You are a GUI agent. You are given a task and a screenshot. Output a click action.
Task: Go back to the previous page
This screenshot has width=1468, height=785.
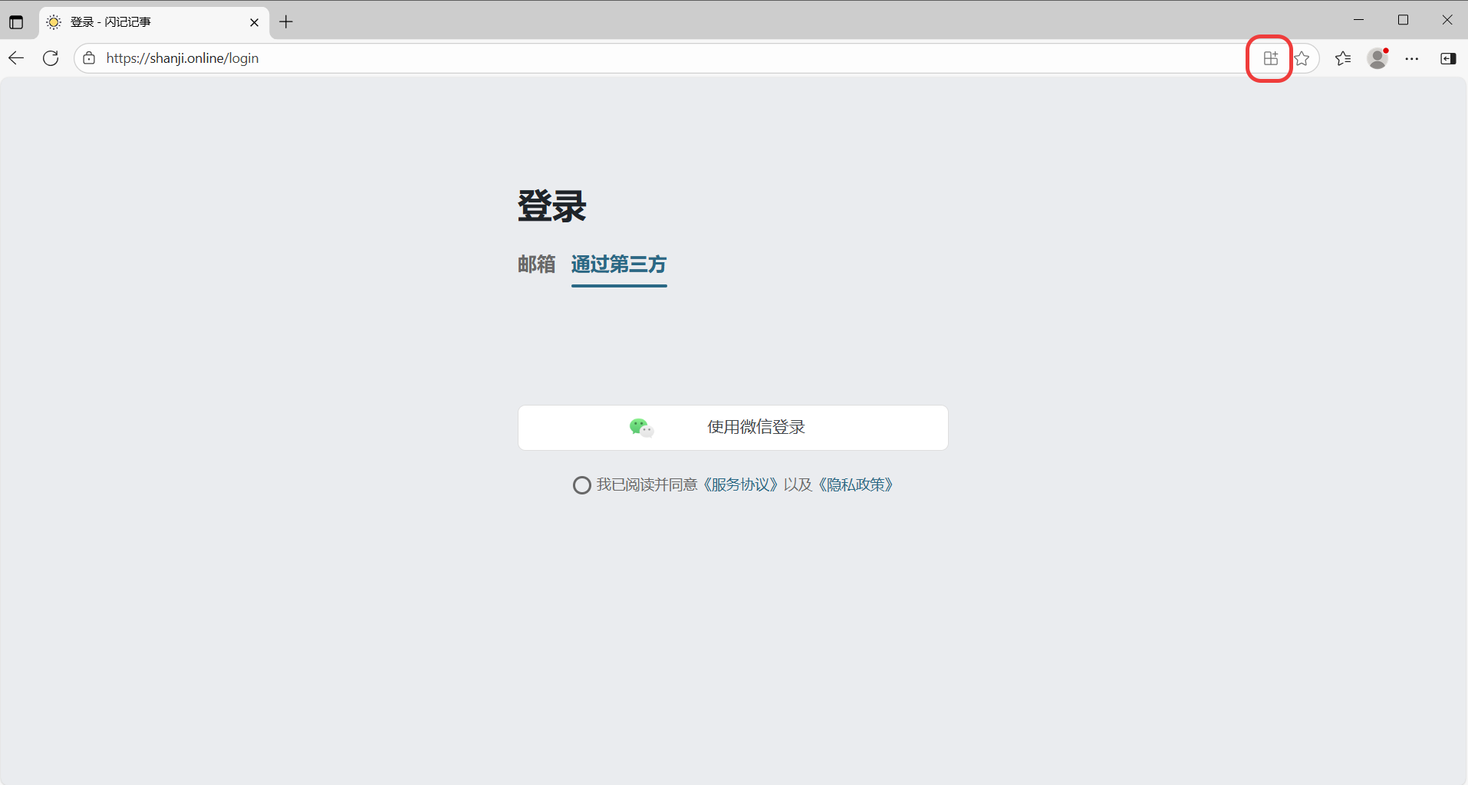[16, 58]
